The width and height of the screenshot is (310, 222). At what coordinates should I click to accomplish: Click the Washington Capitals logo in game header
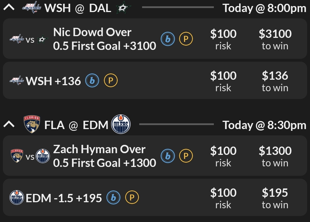click(x=32, y=7)
